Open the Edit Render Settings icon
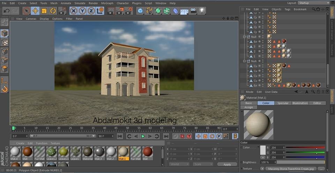This screenshot has height=173, width=335. (x=128, y=11)
